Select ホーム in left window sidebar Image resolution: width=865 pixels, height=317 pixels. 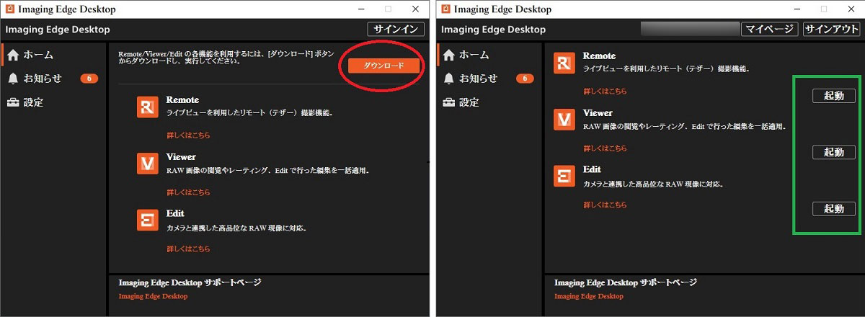click(38, 55)
